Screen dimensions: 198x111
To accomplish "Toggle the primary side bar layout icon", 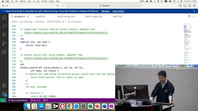I will pos(180,6).
